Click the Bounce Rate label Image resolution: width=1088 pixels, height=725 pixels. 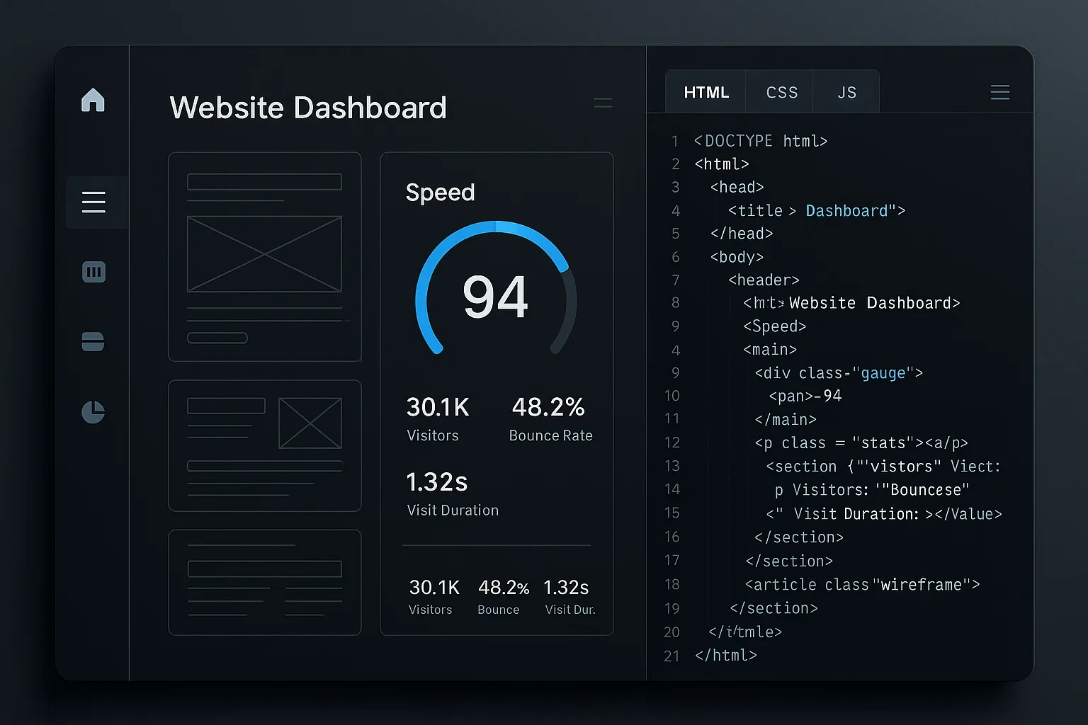(550, 435)
